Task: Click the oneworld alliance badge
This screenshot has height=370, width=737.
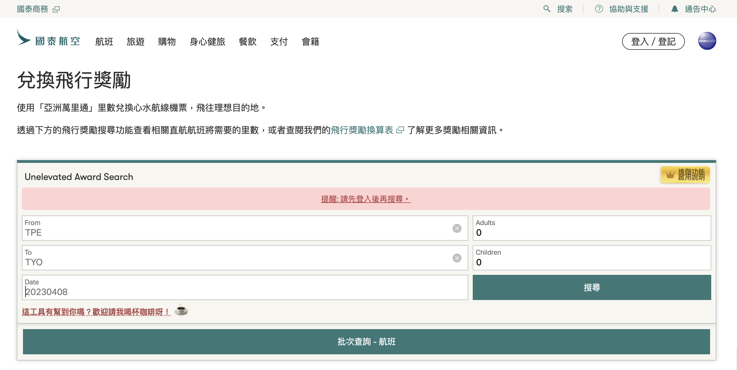Action: coord(707,41)
